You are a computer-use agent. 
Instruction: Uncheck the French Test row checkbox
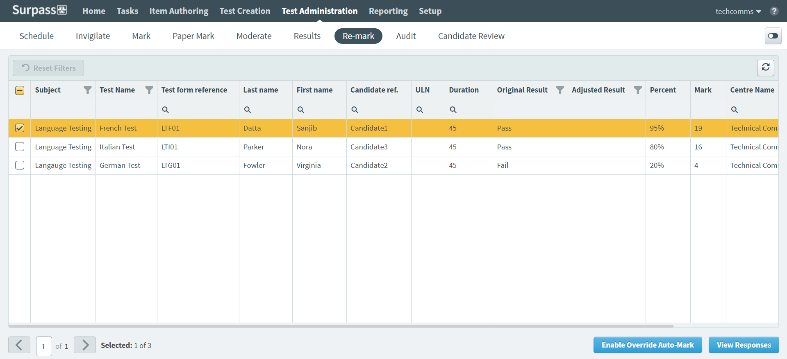(x=20, y=128)
